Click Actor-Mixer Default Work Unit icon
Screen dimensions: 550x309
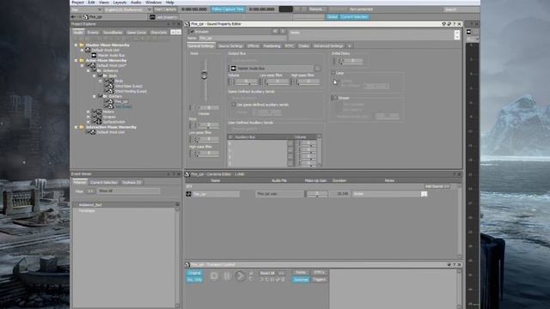click(92, 65)
